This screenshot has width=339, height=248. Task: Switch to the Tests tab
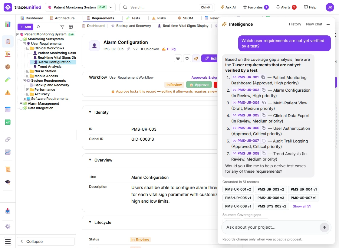133,18
